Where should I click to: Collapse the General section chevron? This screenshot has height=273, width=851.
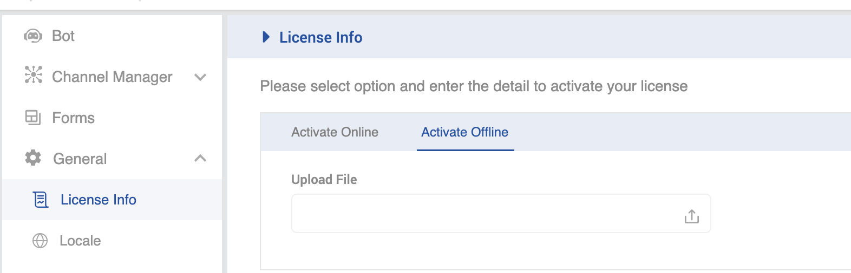point(200,158)
